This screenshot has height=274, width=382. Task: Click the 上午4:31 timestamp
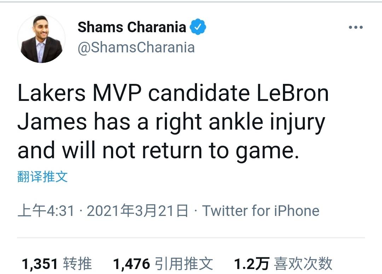[x=46, y=211]
